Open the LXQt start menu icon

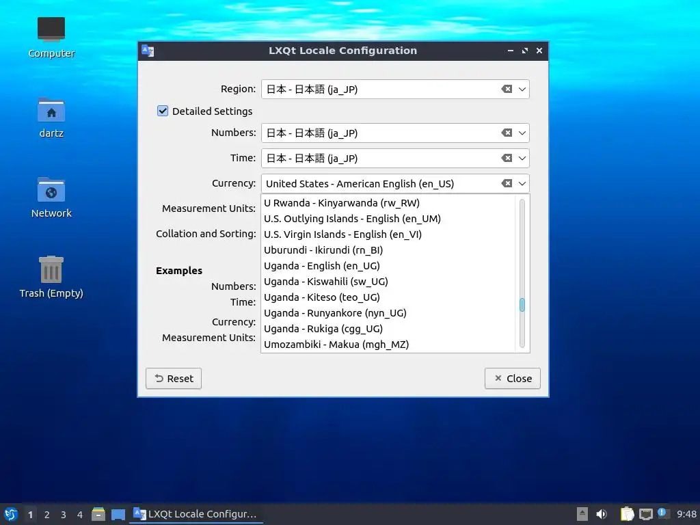11,514
